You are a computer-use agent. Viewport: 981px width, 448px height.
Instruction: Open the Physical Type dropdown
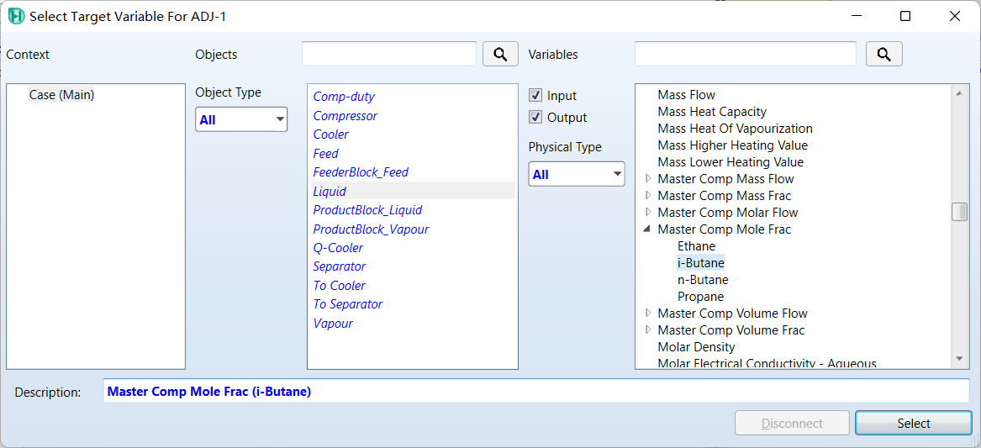(576, 174)
